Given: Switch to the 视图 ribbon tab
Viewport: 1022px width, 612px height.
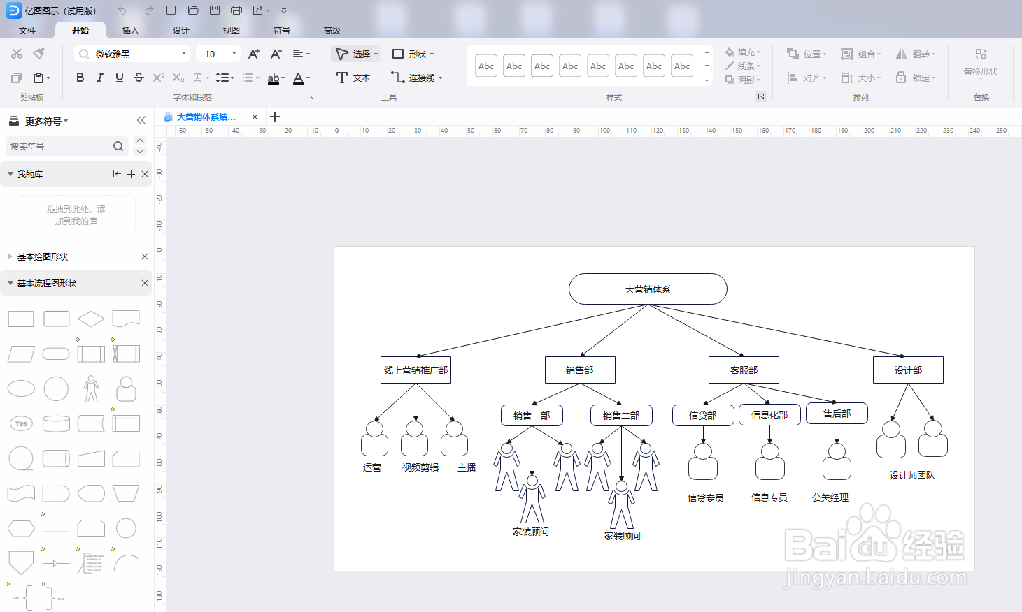Looking at the screenshot, I should (232, 30).
